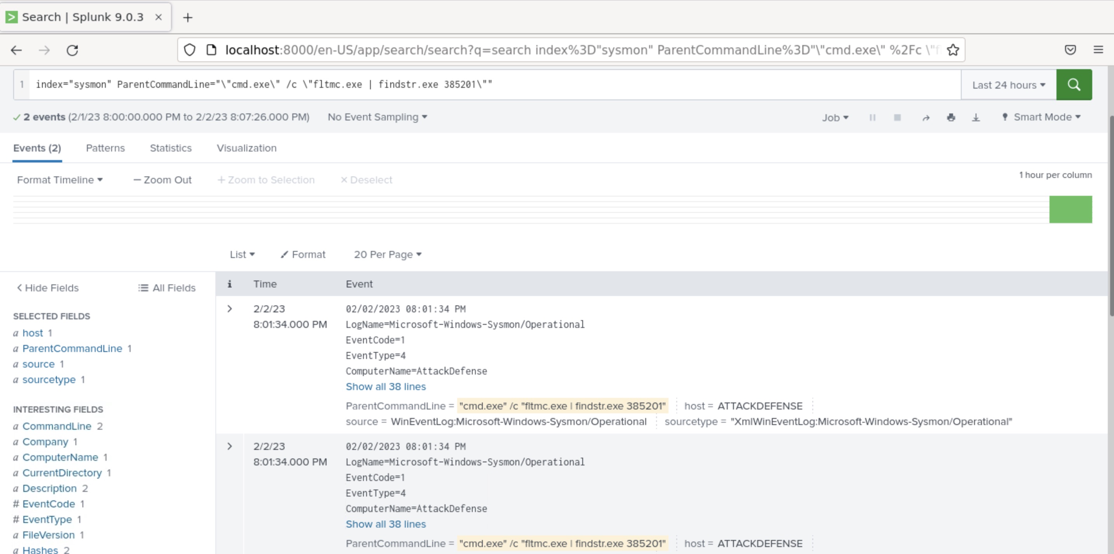Open the host selected field
This screenshot has height=554, width=1114.
click(32, 333)
